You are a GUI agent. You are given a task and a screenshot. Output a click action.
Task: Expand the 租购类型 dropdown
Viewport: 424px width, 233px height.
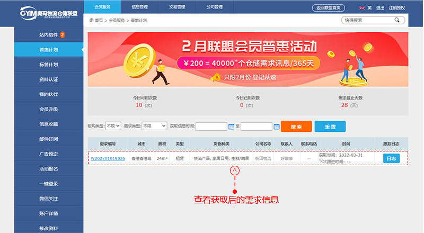click(x=113, y=126)
